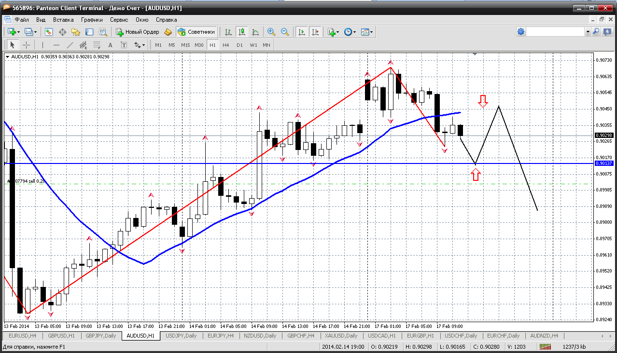Screen dimensions: 617x353
Task: Select the sell 0.20 order label
Action: coord(27,181)
